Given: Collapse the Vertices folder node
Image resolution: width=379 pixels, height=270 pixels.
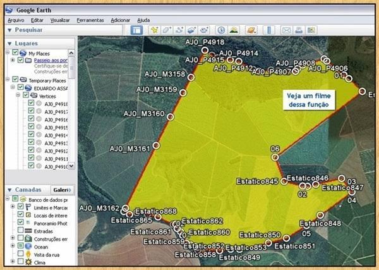Looking at the screenshot, I should click(x=18, y=95).
